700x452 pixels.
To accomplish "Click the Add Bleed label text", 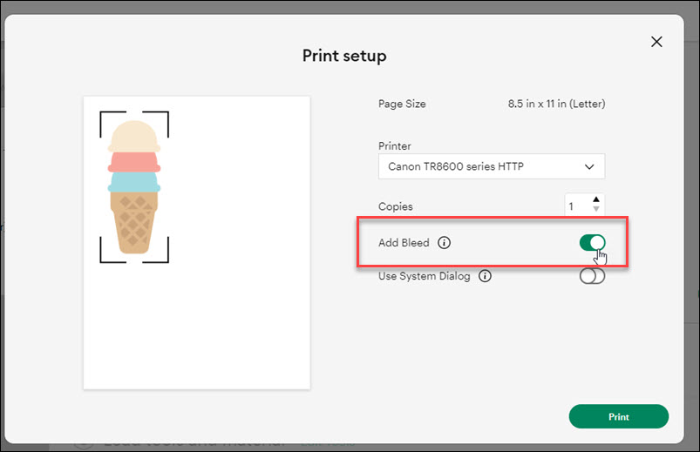I will [x=404, y=243].
